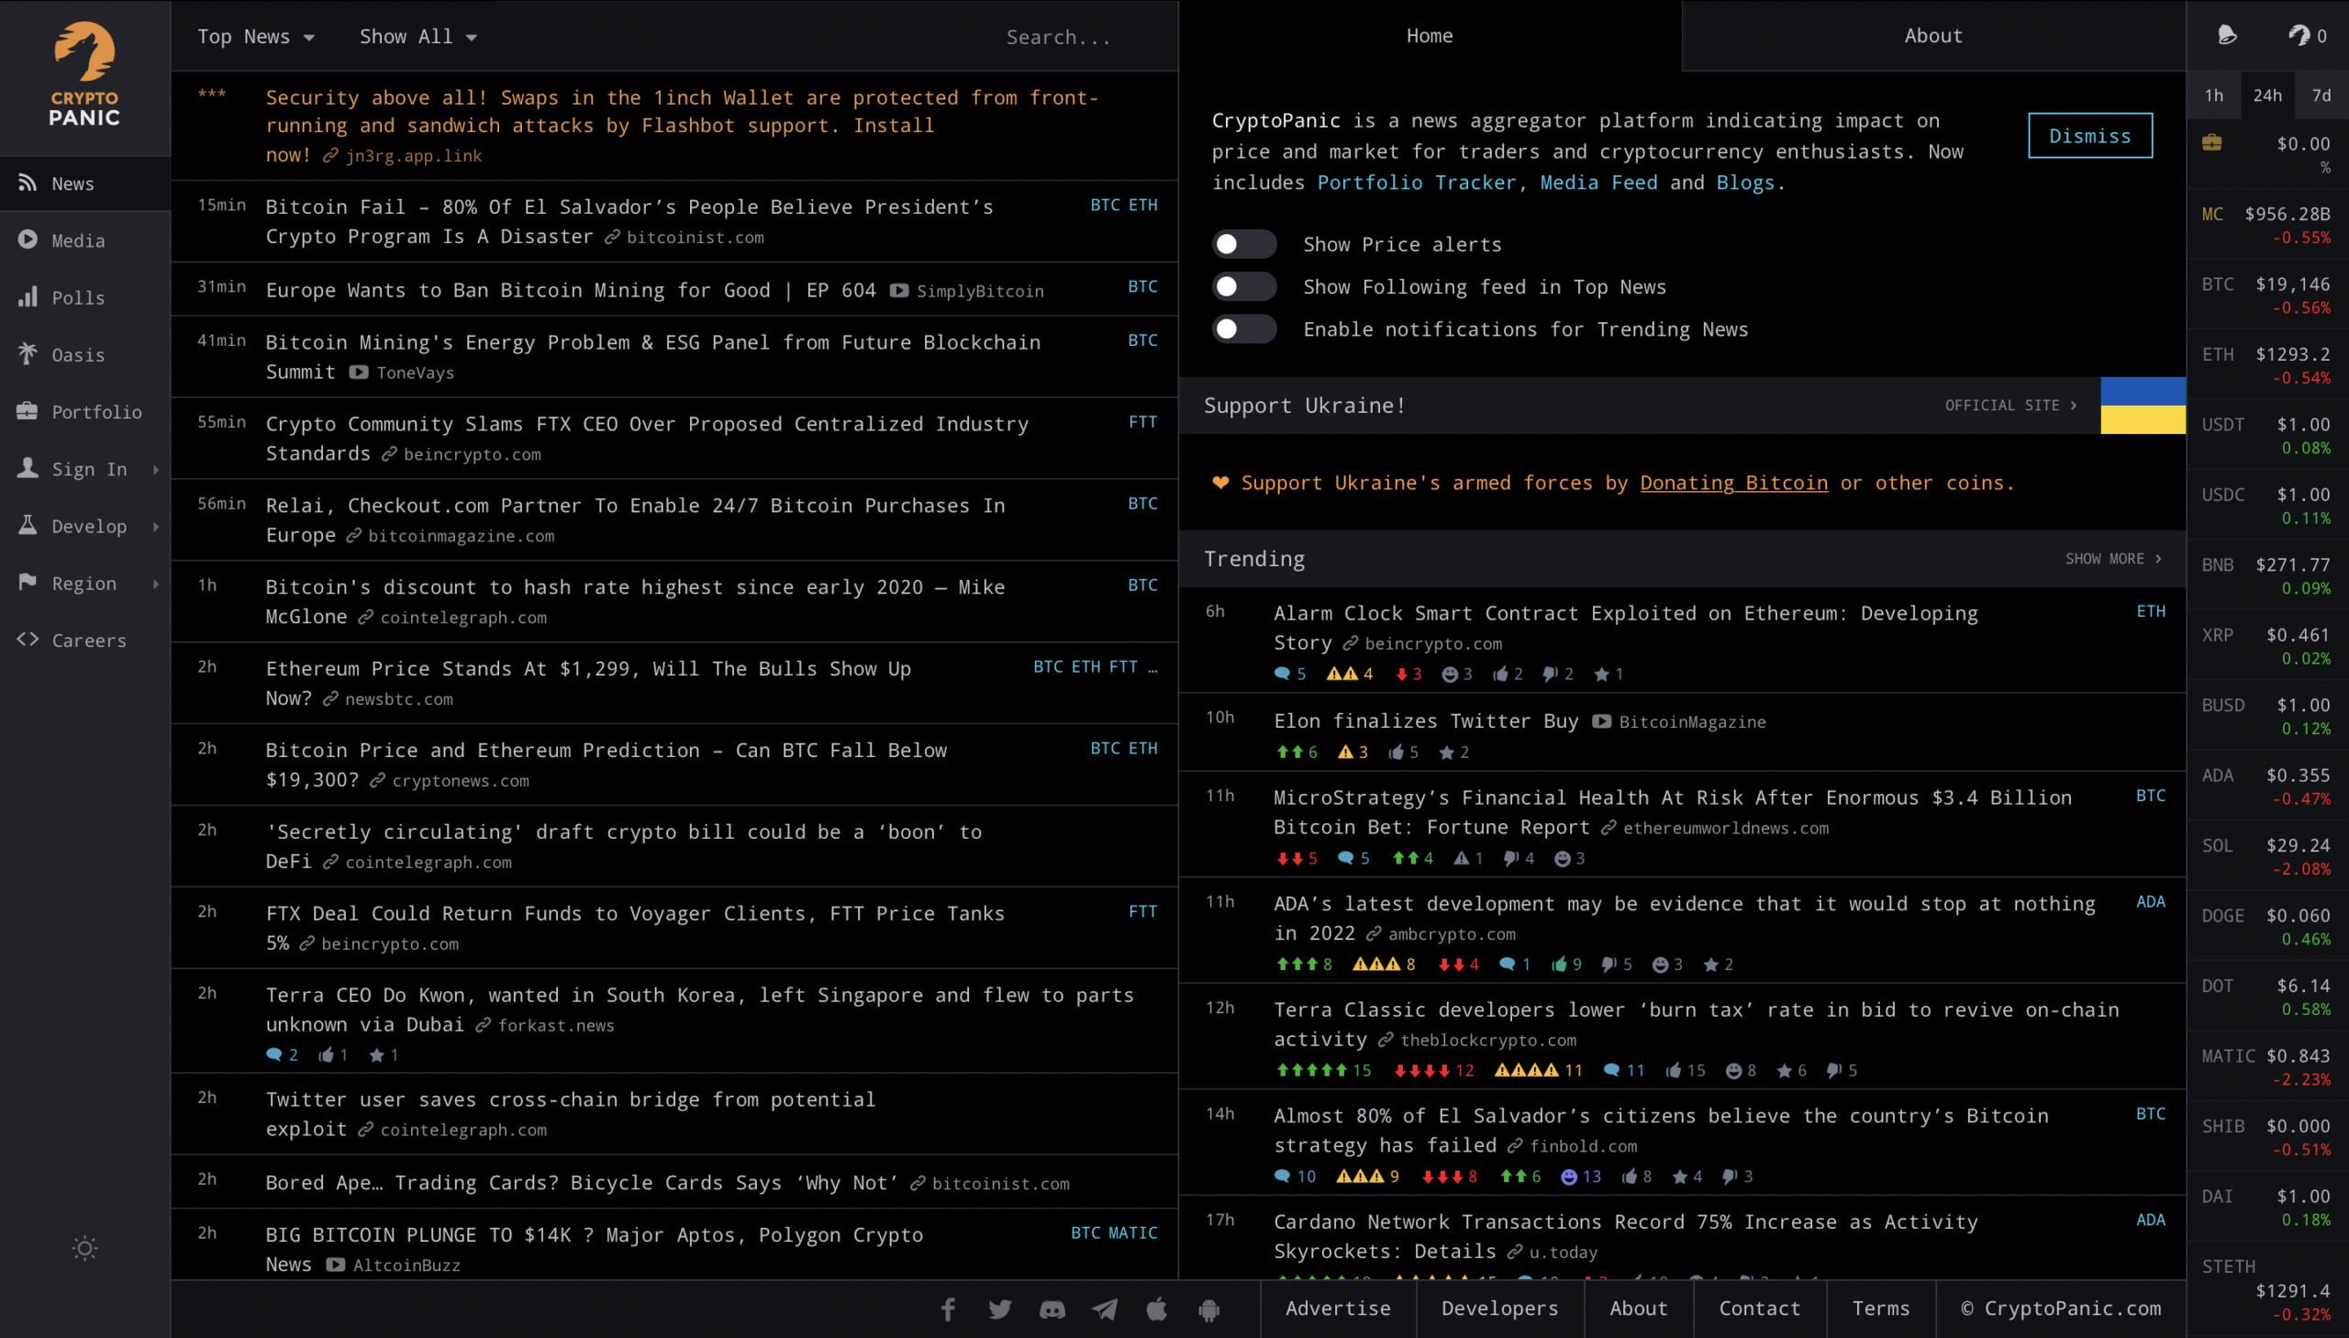Screen dimensions: 2349x1338
Task: Select the BTC price row
Action: coord(2266,295)
